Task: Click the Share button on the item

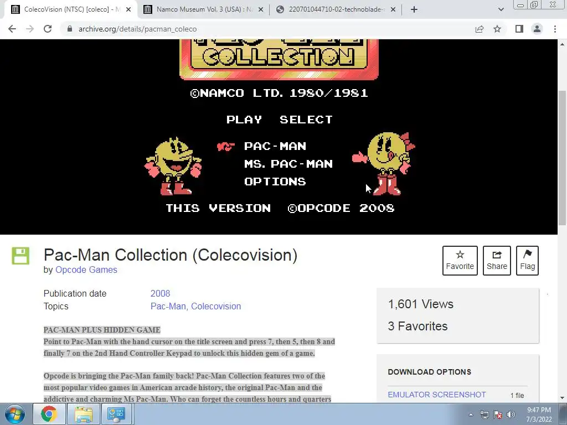Action: pyautogui.click(x=497, y=261)
